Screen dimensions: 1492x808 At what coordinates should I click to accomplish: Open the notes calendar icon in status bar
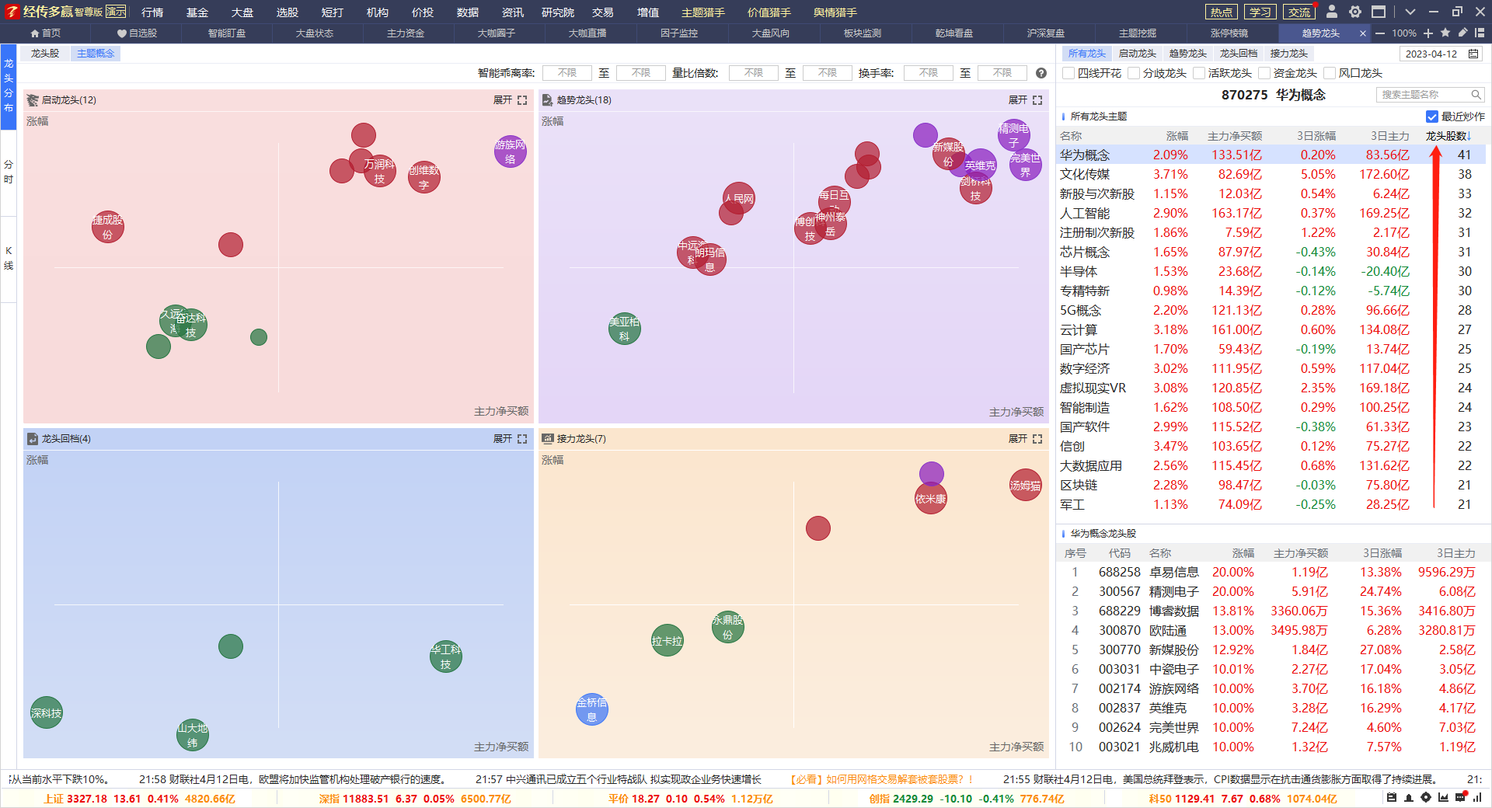1392,798
